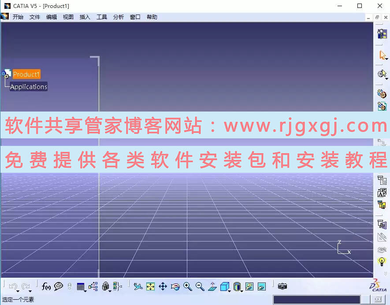Click Fit All In view icon
Viewport: 390px width, 305px height.
pos(150,286)
